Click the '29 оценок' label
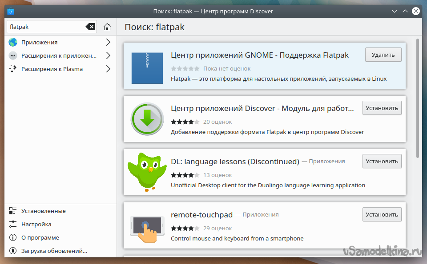Screen dimensions: 427x264 pyautogui.click(x=218, y=228)
